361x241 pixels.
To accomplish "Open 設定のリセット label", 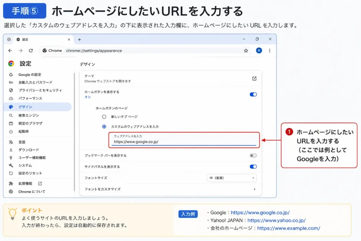I will (30, 173).
